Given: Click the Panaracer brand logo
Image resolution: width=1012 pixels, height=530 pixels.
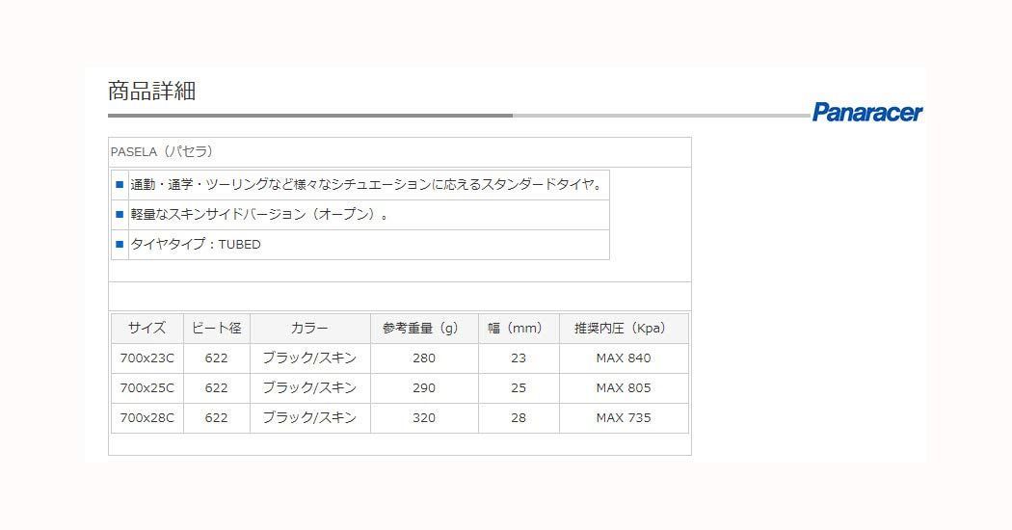Looking at the screenshot, I should 867,113.
